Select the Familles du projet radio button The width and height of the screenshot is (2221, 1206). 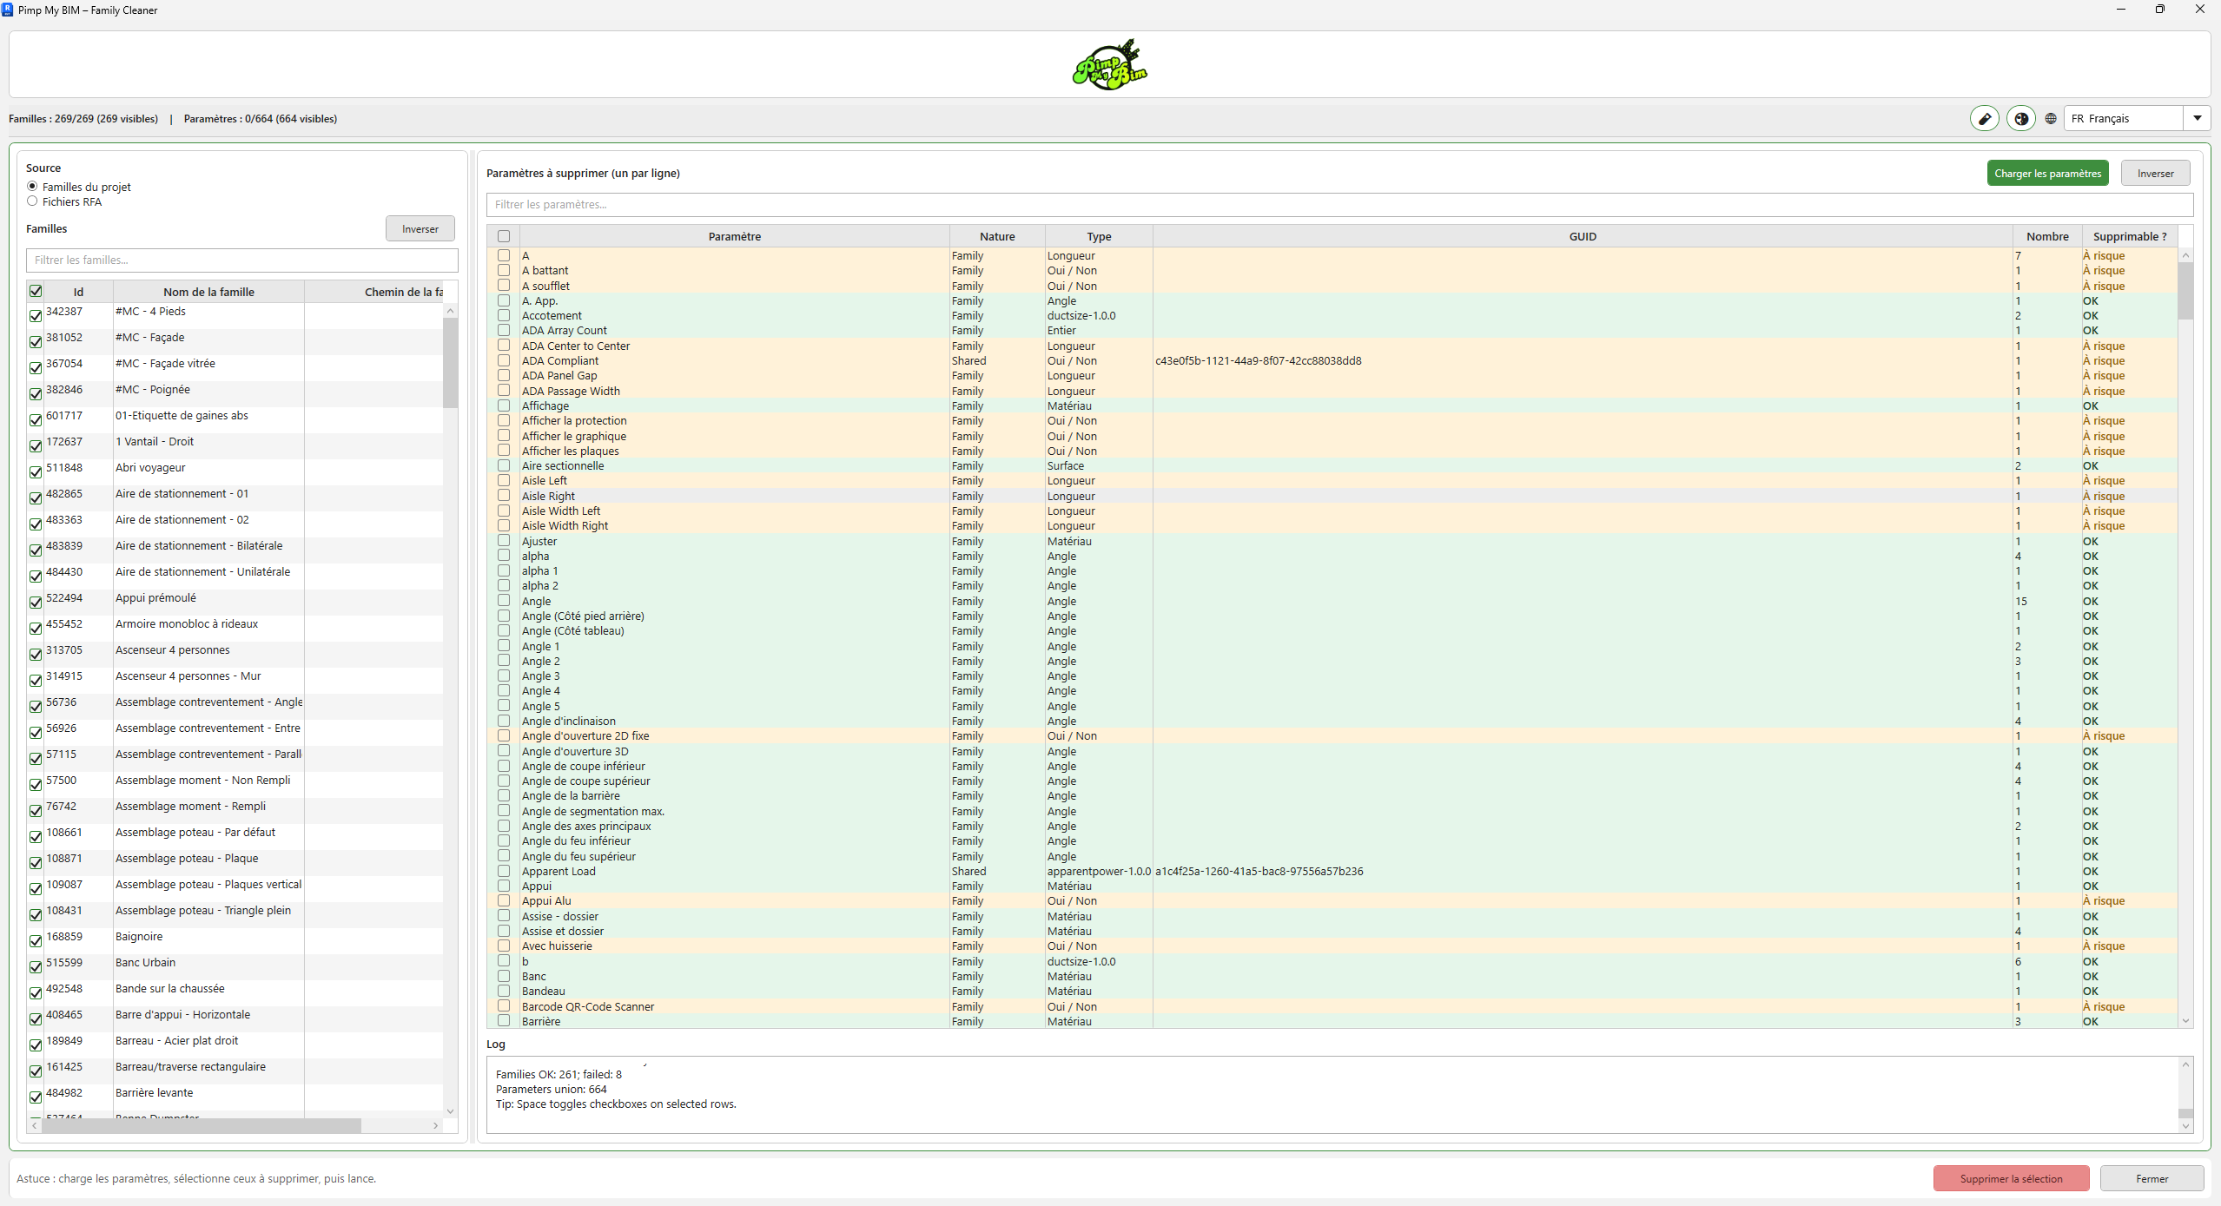[x=32, y=186]
